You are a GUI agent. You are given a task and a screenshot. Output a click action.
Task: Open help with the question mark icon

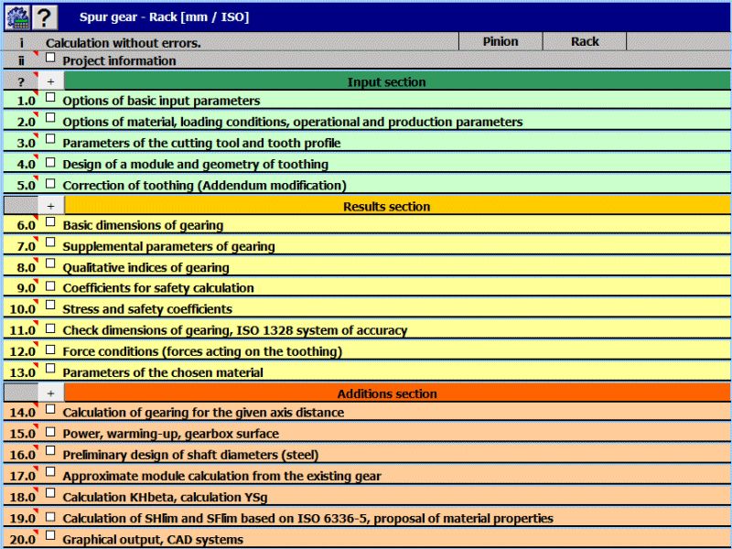pyautogui.click(x=45, y=17)
